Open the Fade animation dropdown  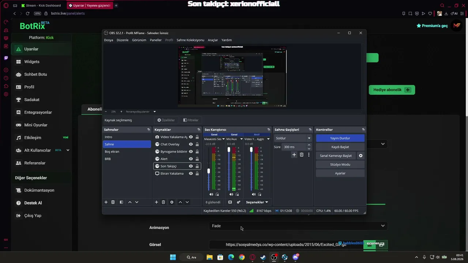[298, 226]
